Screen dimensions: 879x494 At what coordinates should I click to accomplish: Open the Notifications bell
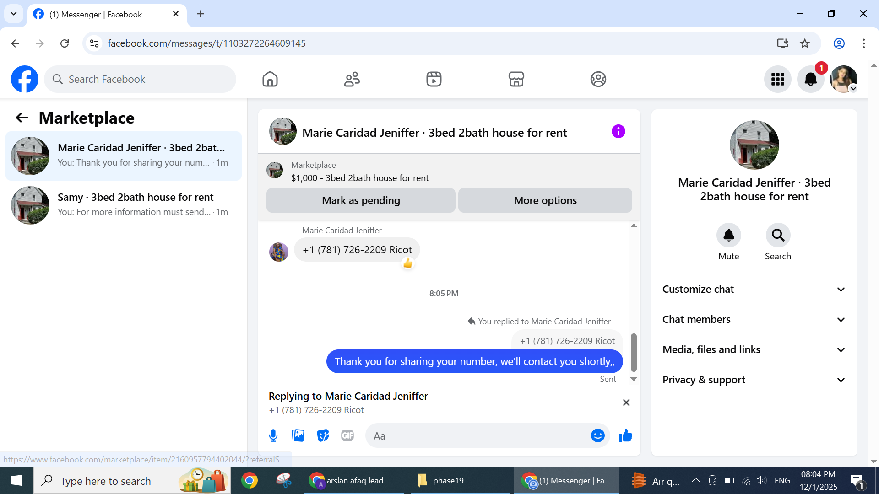tap(811, 79)
